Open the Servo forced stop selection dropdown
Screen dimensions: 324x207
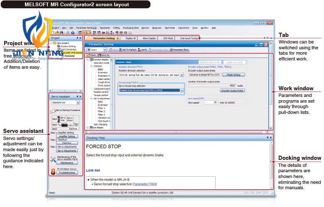point(182,90)
